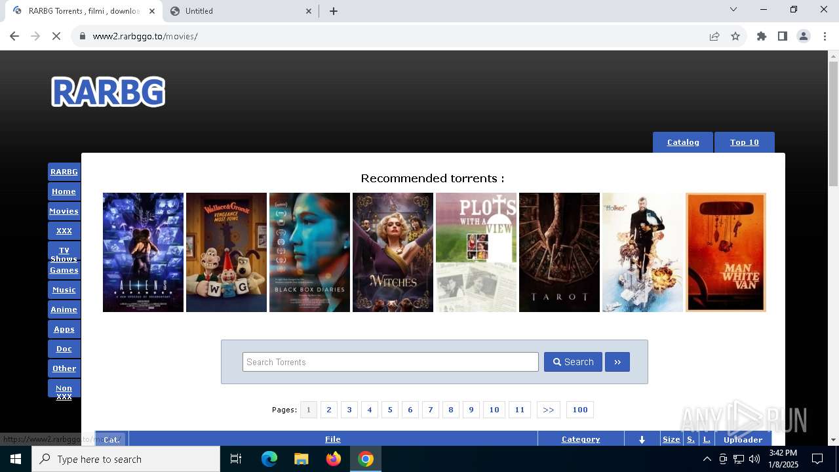Launch Microsoft Edge from the taskbar
Viewport: 839px width, 472px height.
pos(269,459)
